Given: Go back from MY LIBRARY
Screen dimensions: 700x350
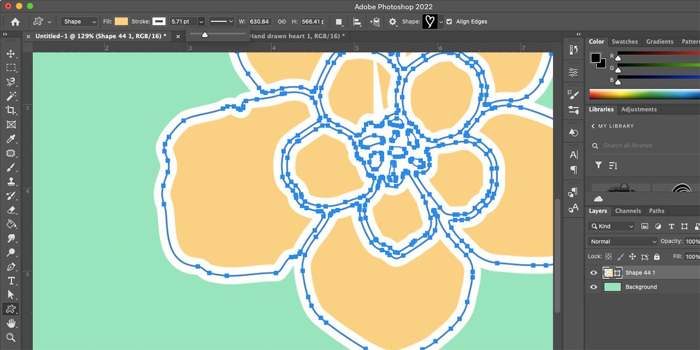Looking at the screenshot, I should (593, 126).
